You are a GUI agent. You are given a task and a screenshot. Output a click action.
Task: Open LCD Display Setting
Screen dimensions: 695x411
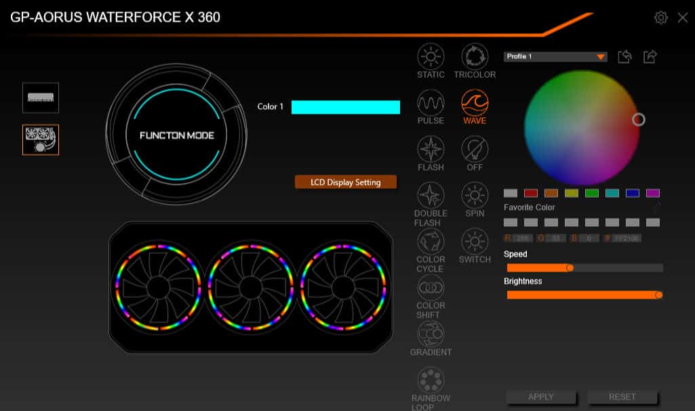pyautogui.click(x=346, y=182)
